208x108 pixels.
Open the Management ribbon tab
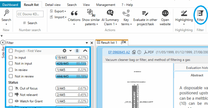pos(106,5)
